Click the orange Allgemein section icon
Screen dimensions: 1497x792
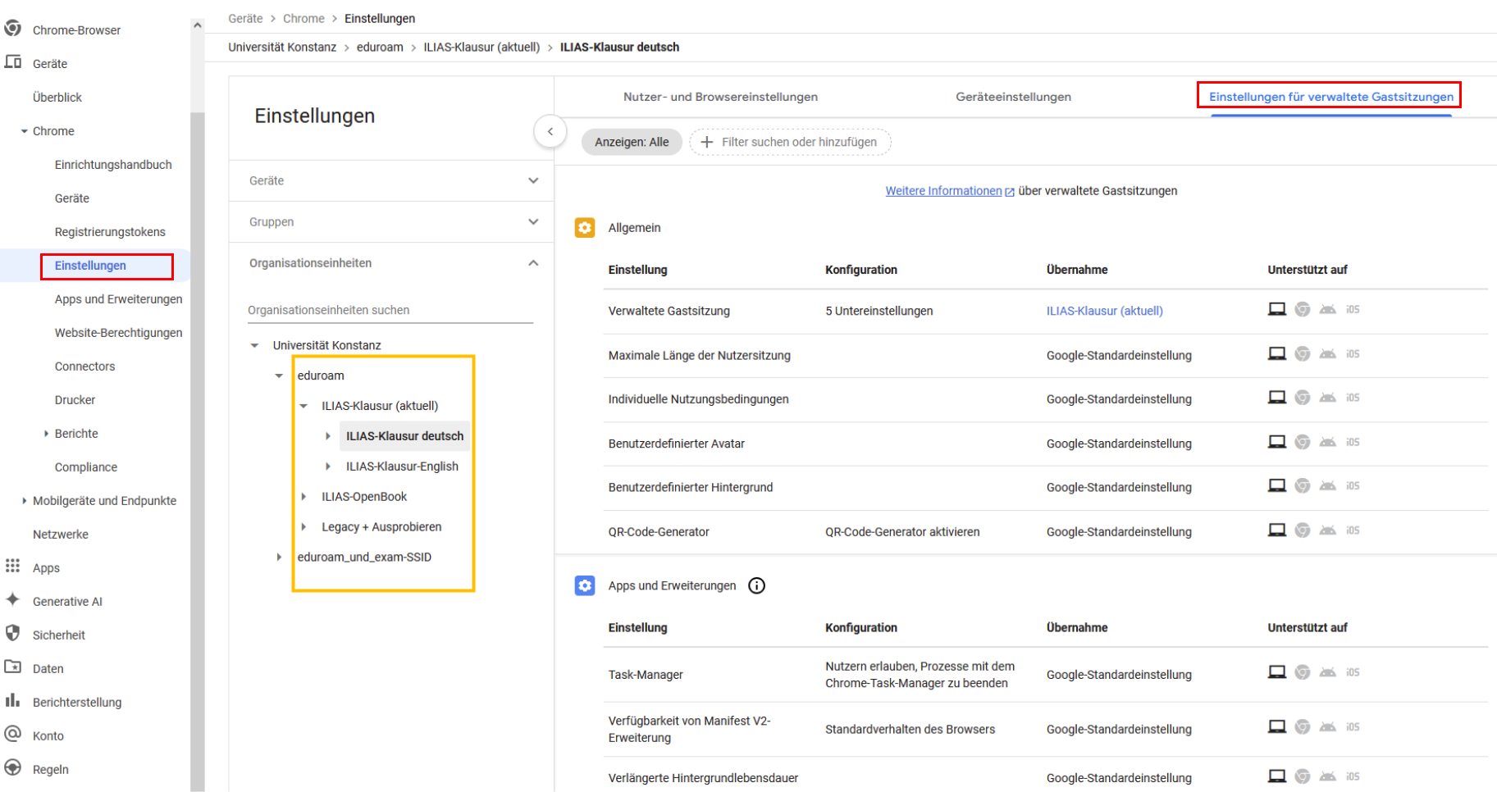click(585, 228)
